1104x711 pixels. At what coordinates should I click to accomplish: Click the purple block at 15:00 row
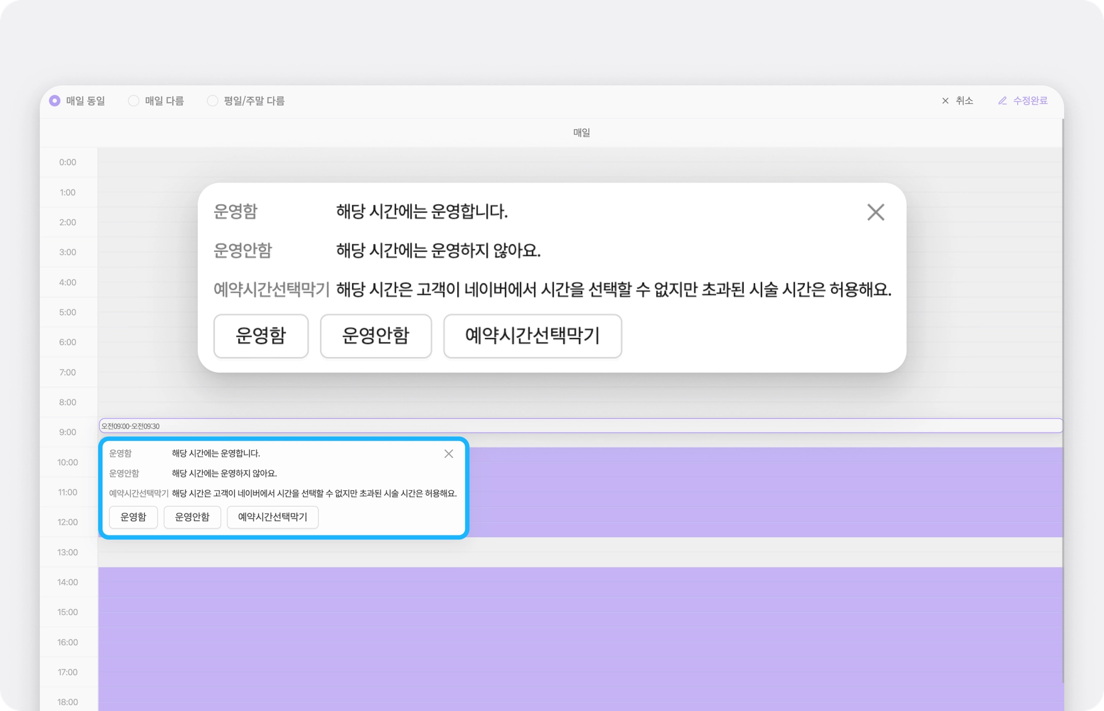click(x=580, y=612)
